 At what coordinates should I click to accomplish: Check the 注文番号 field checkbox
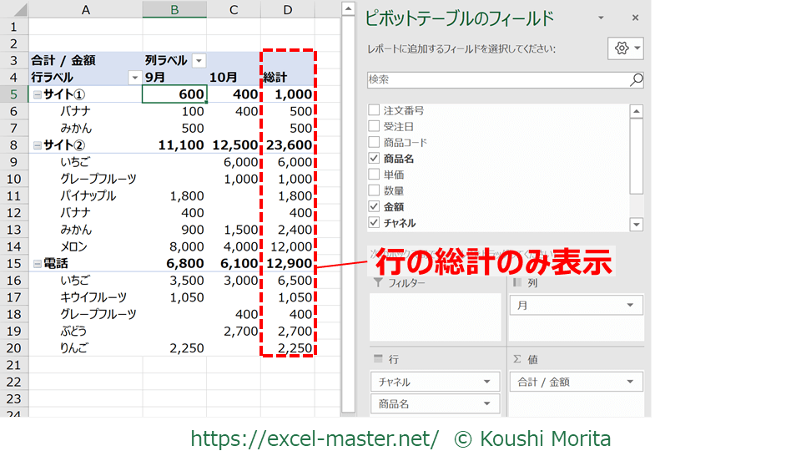click(374, 111)
